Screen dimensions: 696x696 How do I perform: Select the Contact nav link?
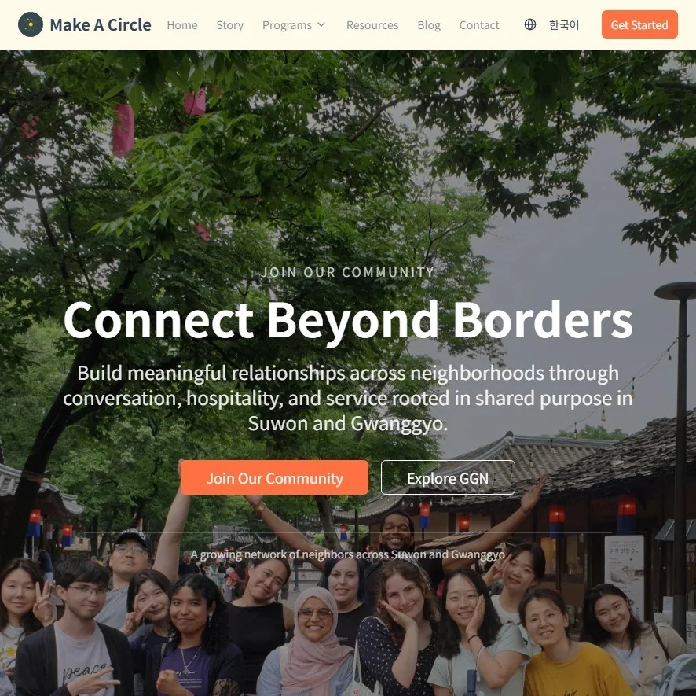479,25
